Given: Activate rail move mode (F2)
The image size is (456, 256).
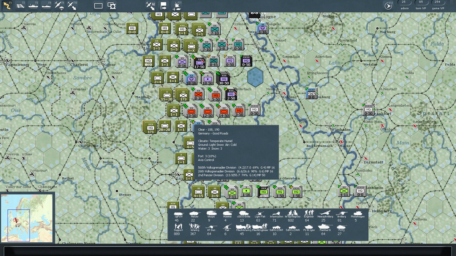Looking at the screenshot, I should pos(20,6).
